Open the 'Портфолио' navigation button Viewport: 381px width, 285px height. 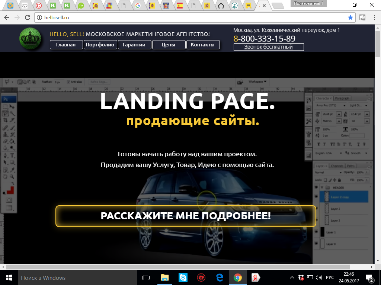point(100,45)
